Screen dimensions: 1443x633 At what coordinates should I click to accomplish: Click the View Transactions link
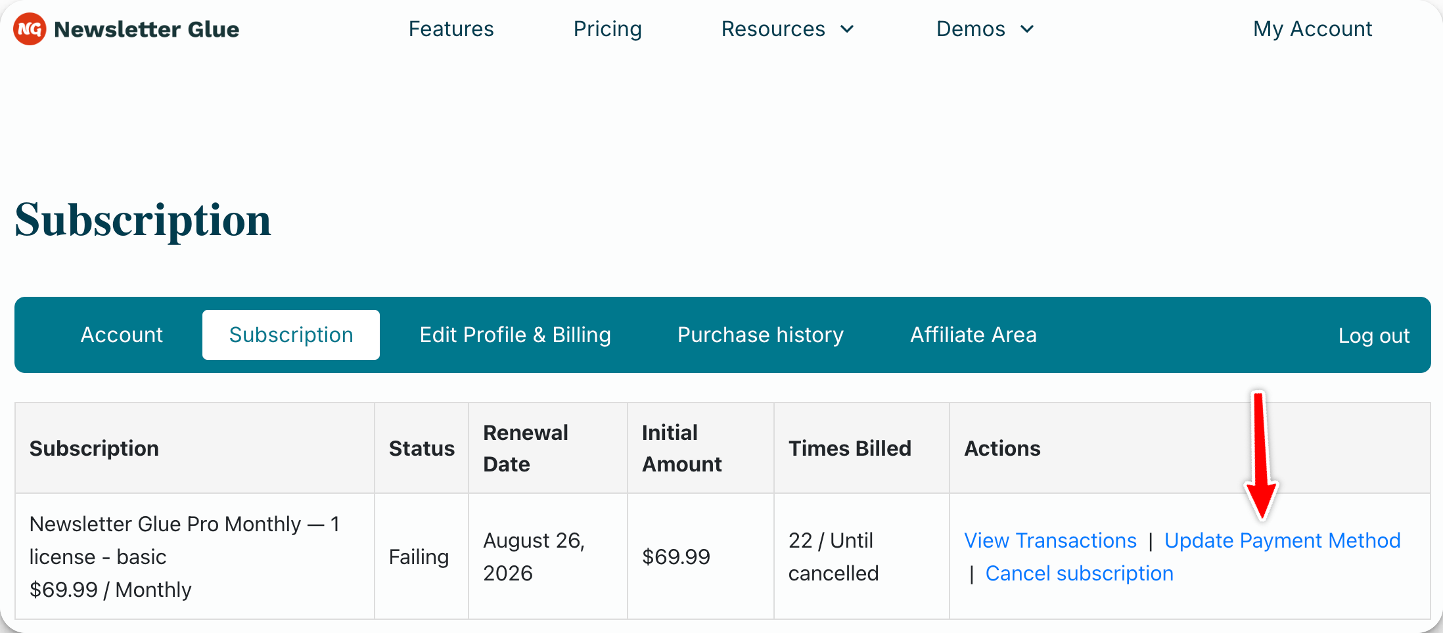(x=1050, y=540)
